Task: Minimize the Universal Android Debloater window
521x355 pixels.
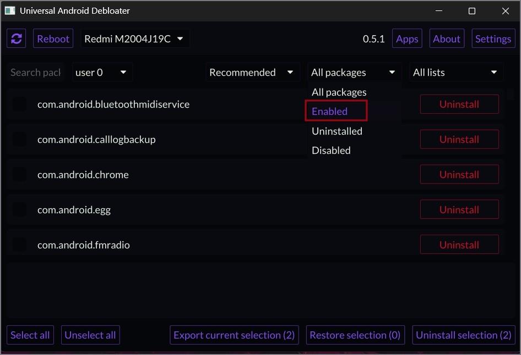Action: point(439,10)
